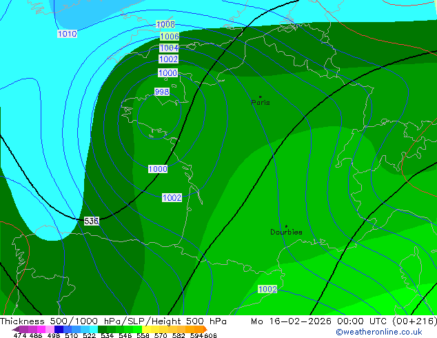
Task: Click the legend value 582
Action: click(179, 335)
